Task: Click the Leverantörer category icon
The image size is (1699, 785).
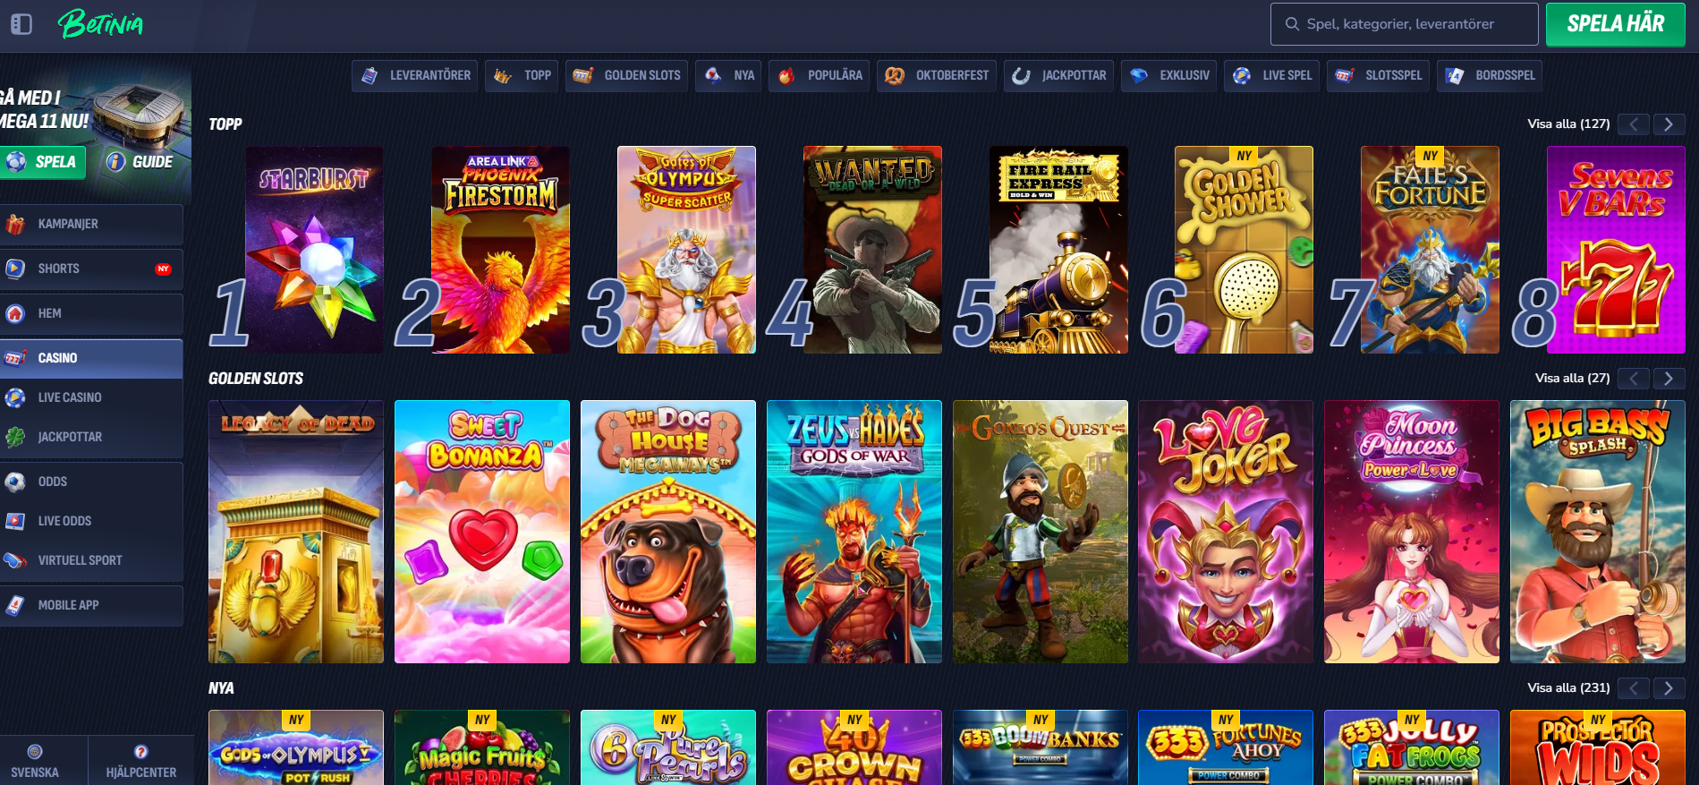Action: pos(370,76)
